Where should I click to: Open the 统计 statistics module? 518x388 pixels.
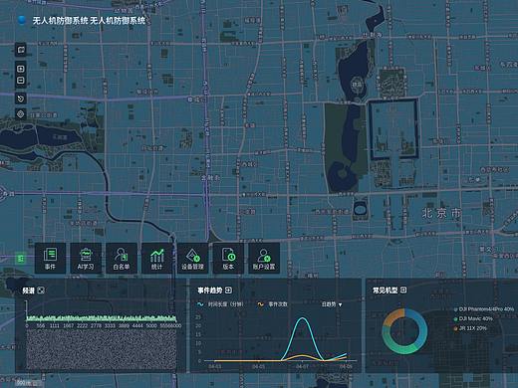[x=156, y=259]
